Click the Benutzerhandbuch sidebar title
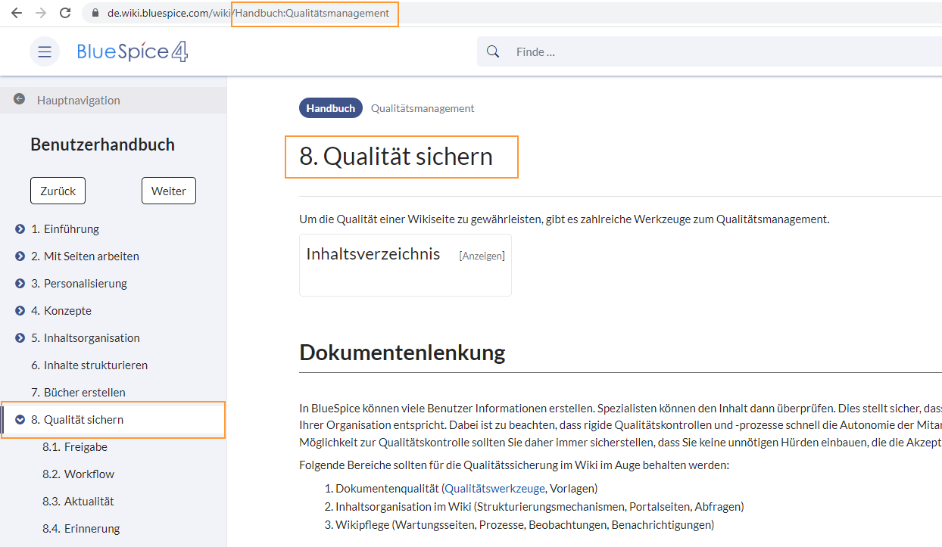Image resolution: width=942 pixels, height=547 pixels. tap(102, 145)
